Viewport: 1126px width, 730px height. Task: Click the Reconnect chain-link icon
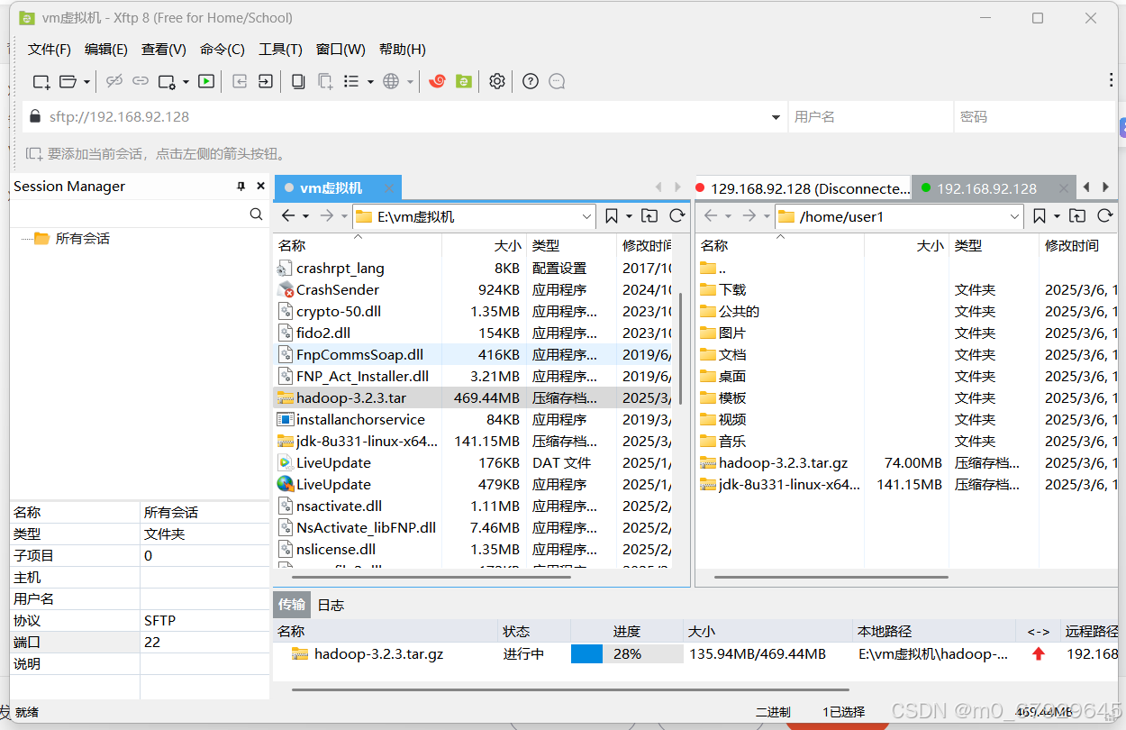141,81
